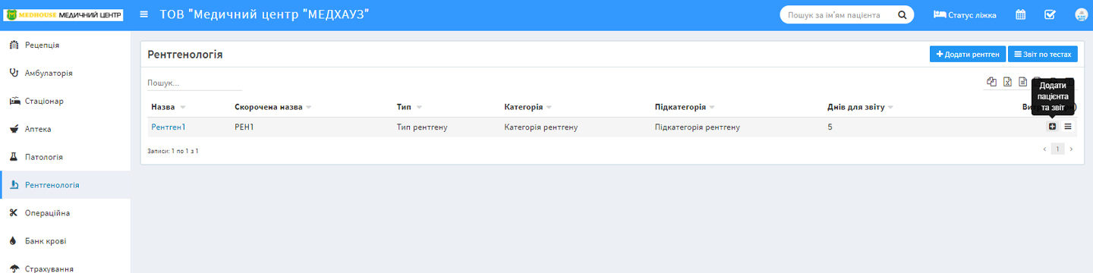The height and width of the screenshot is (273, 1093).
Task: Open Банк крові in sidebar
Action: coord(65,241)
